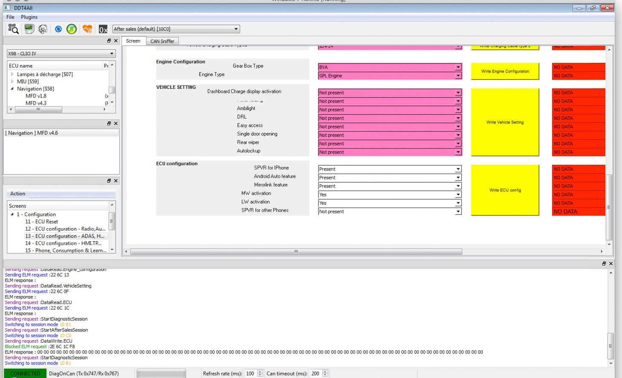Click the orange heartbeat icon
The height and width of the screenshot is (378, 622).
click(x=87, y=29)
